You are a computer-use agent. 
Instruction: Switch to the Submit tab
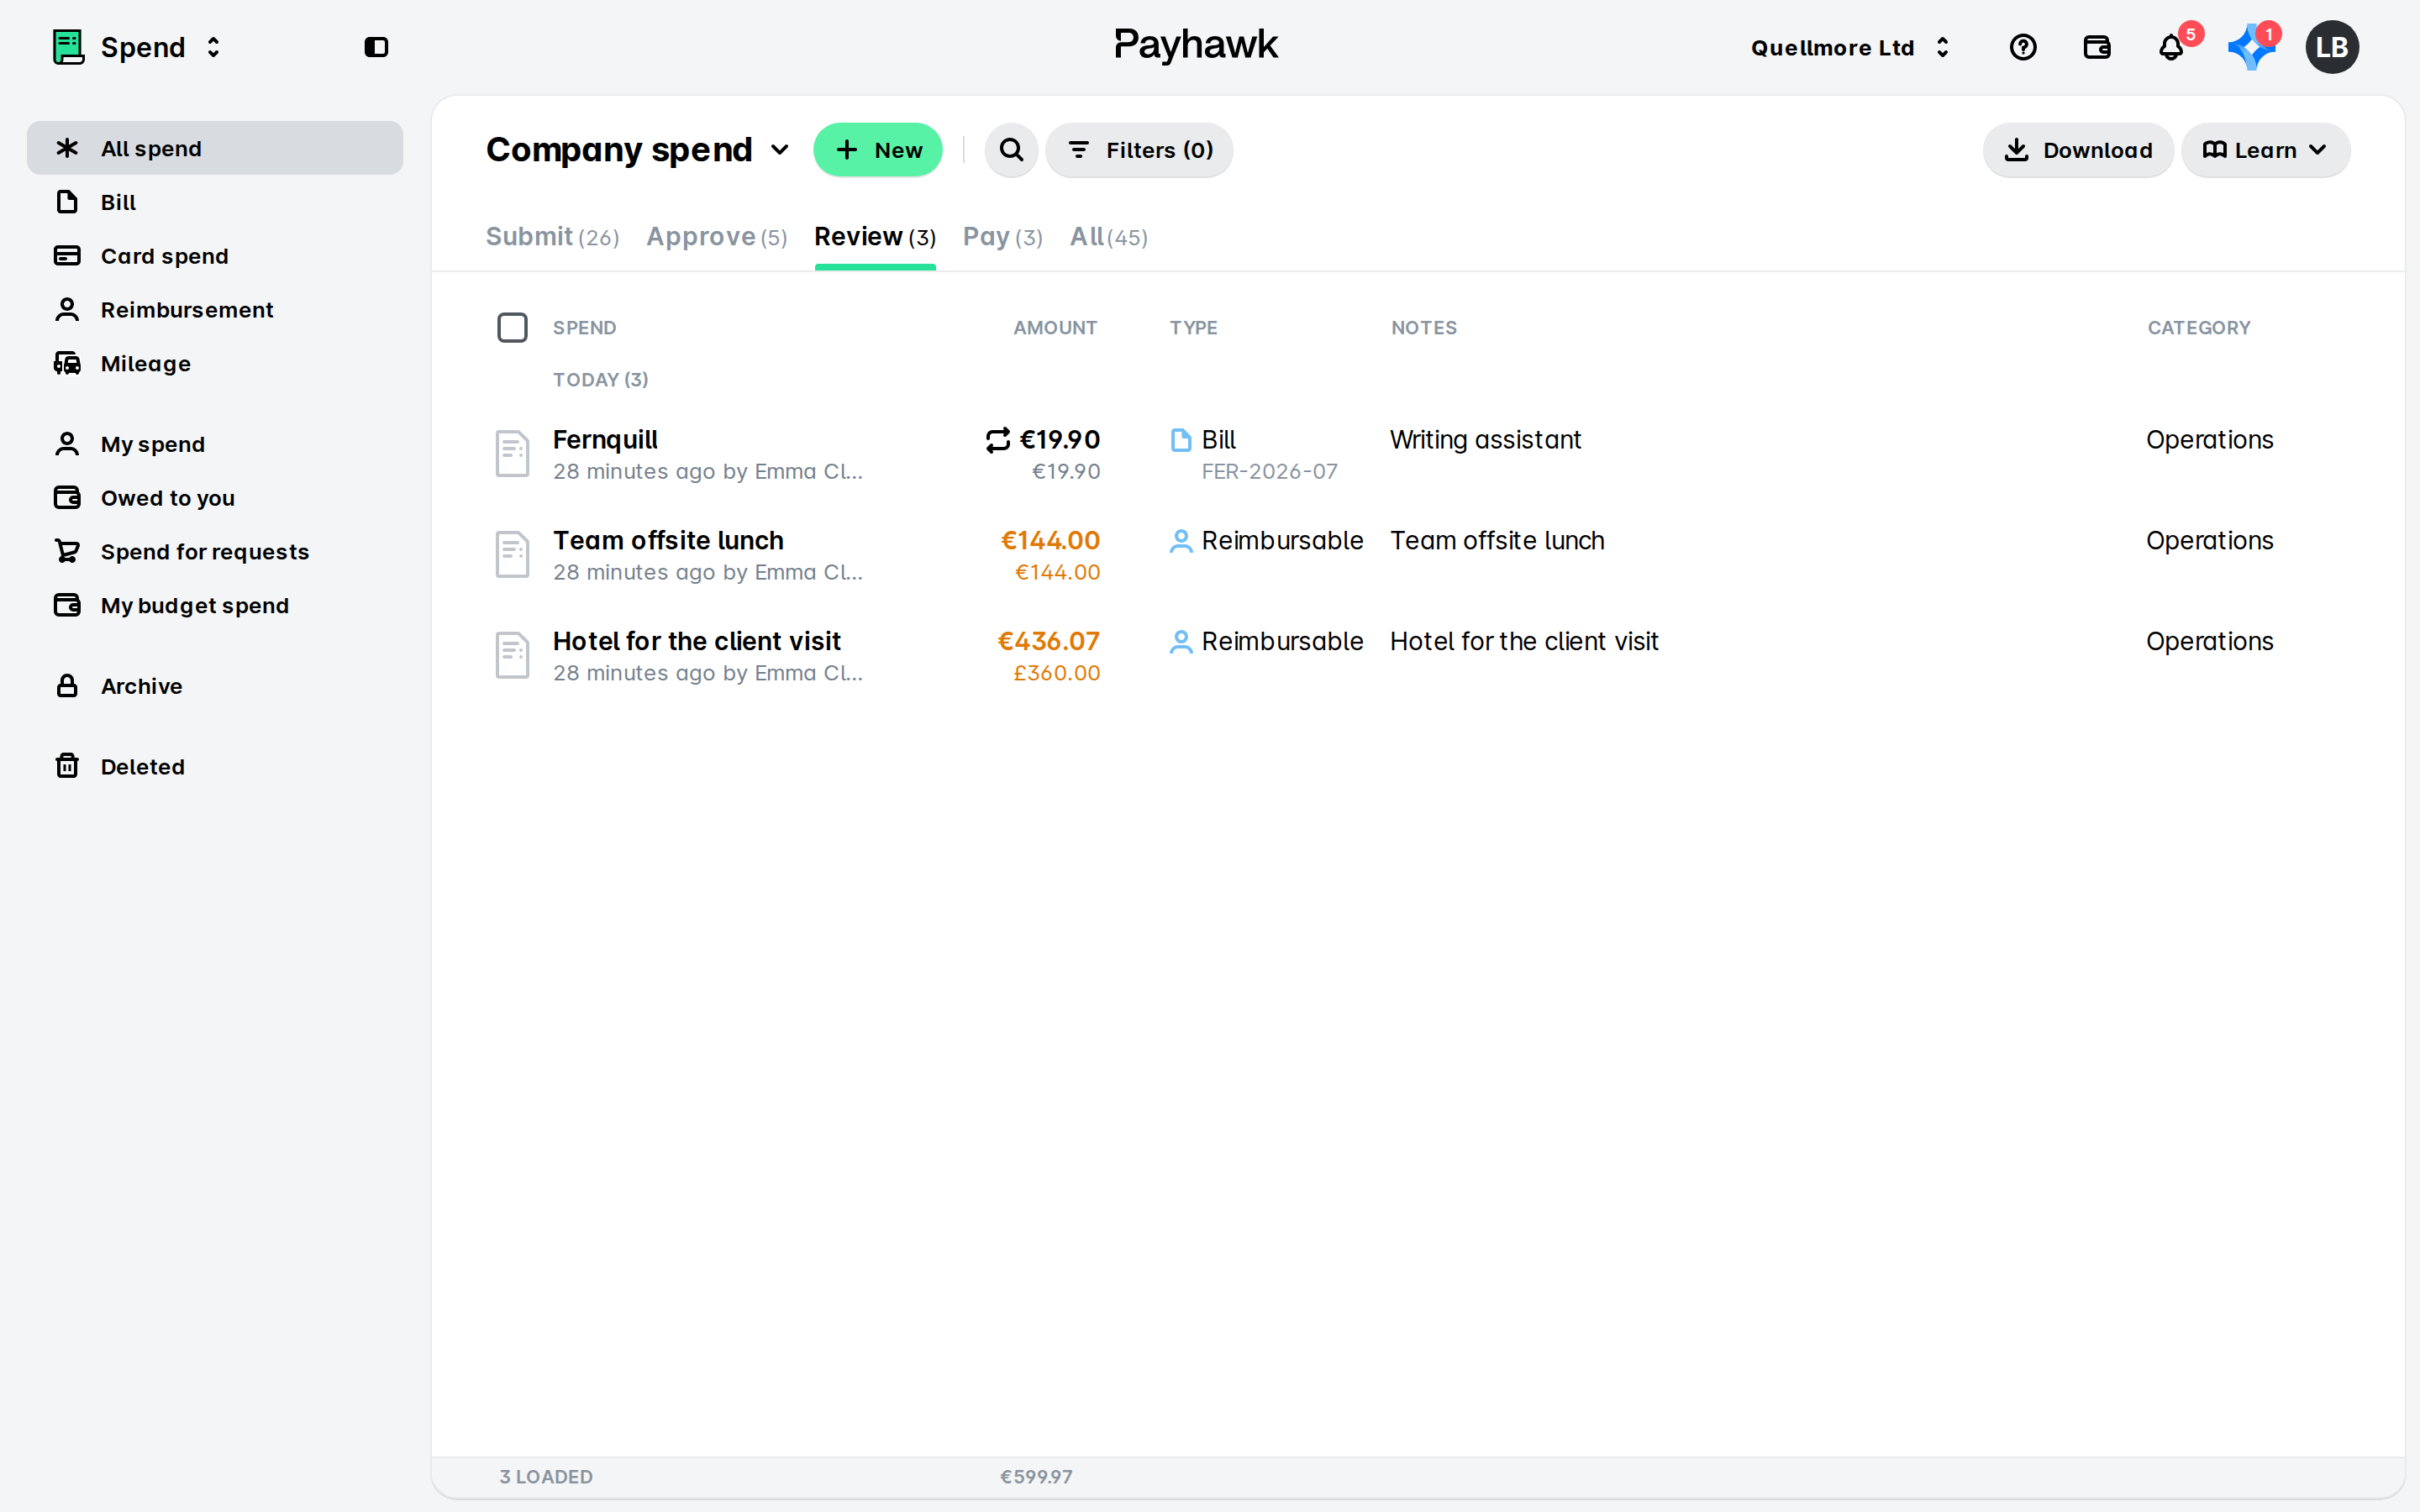tap(552, 237)
